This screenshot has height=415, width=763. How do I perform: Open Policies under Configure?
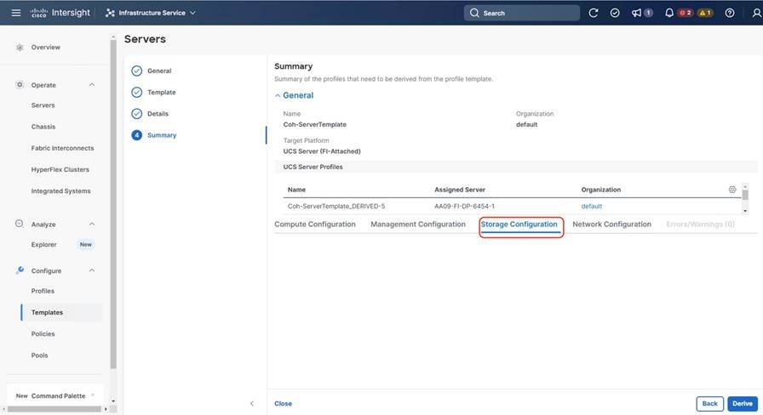[x=43, y=334]
